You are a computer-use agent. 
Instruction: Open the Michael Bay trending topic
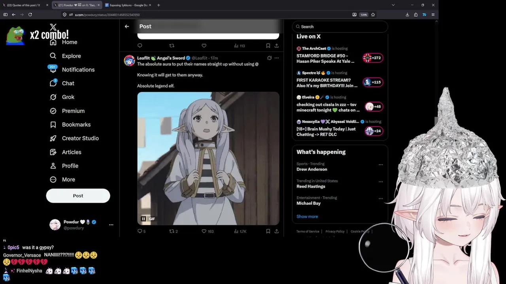point(308,203)
